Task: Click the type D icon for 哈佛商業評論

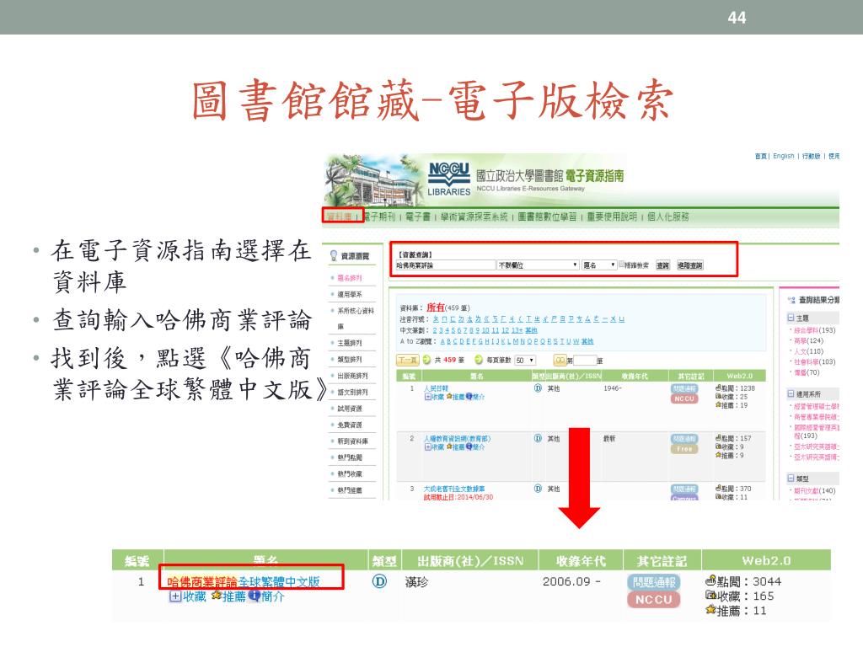Action: [379, 581]
